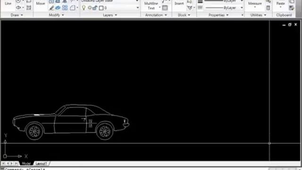The width and height of the screenshot is (302, 170).
Task: Select the Array tool icon
Action: pyautogui.click(x=65, y=8)
